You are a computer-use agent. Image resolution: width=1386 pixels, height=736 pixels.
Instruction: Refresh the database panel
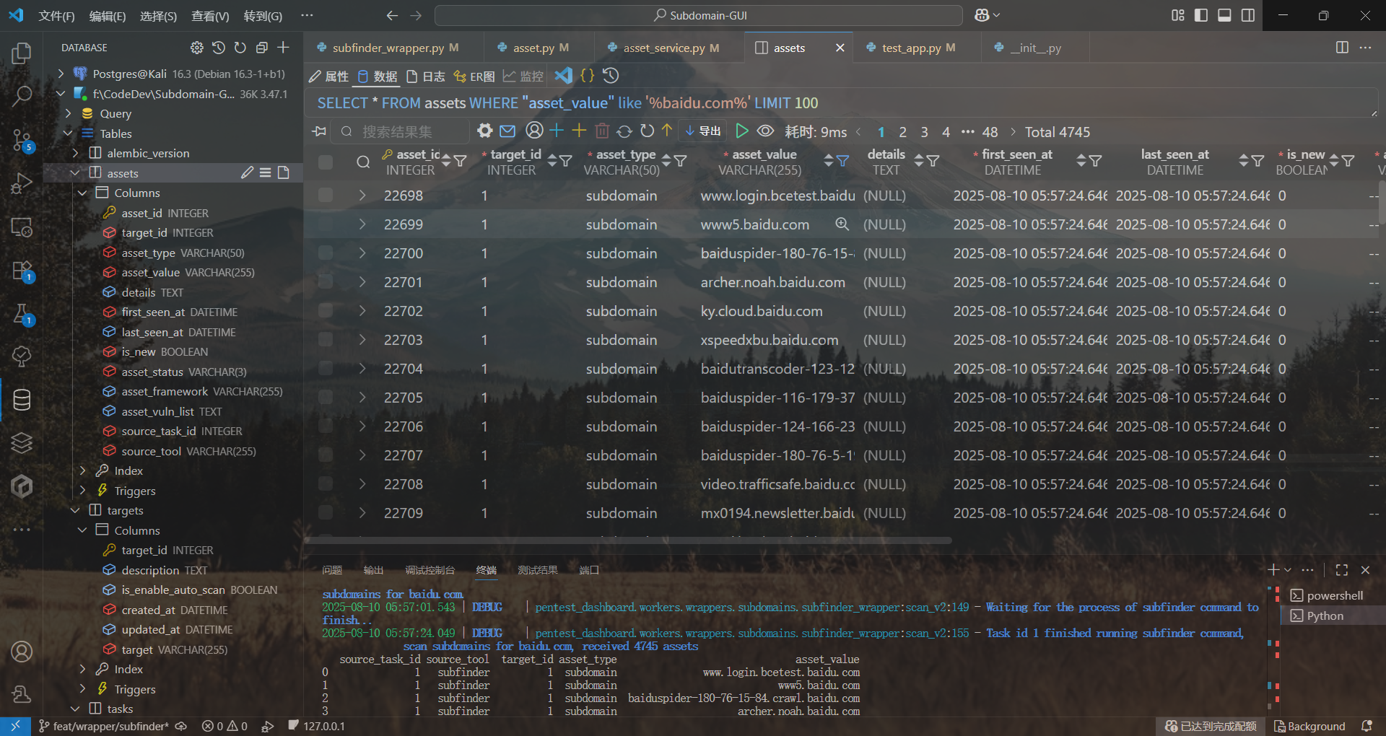point(240,48)
